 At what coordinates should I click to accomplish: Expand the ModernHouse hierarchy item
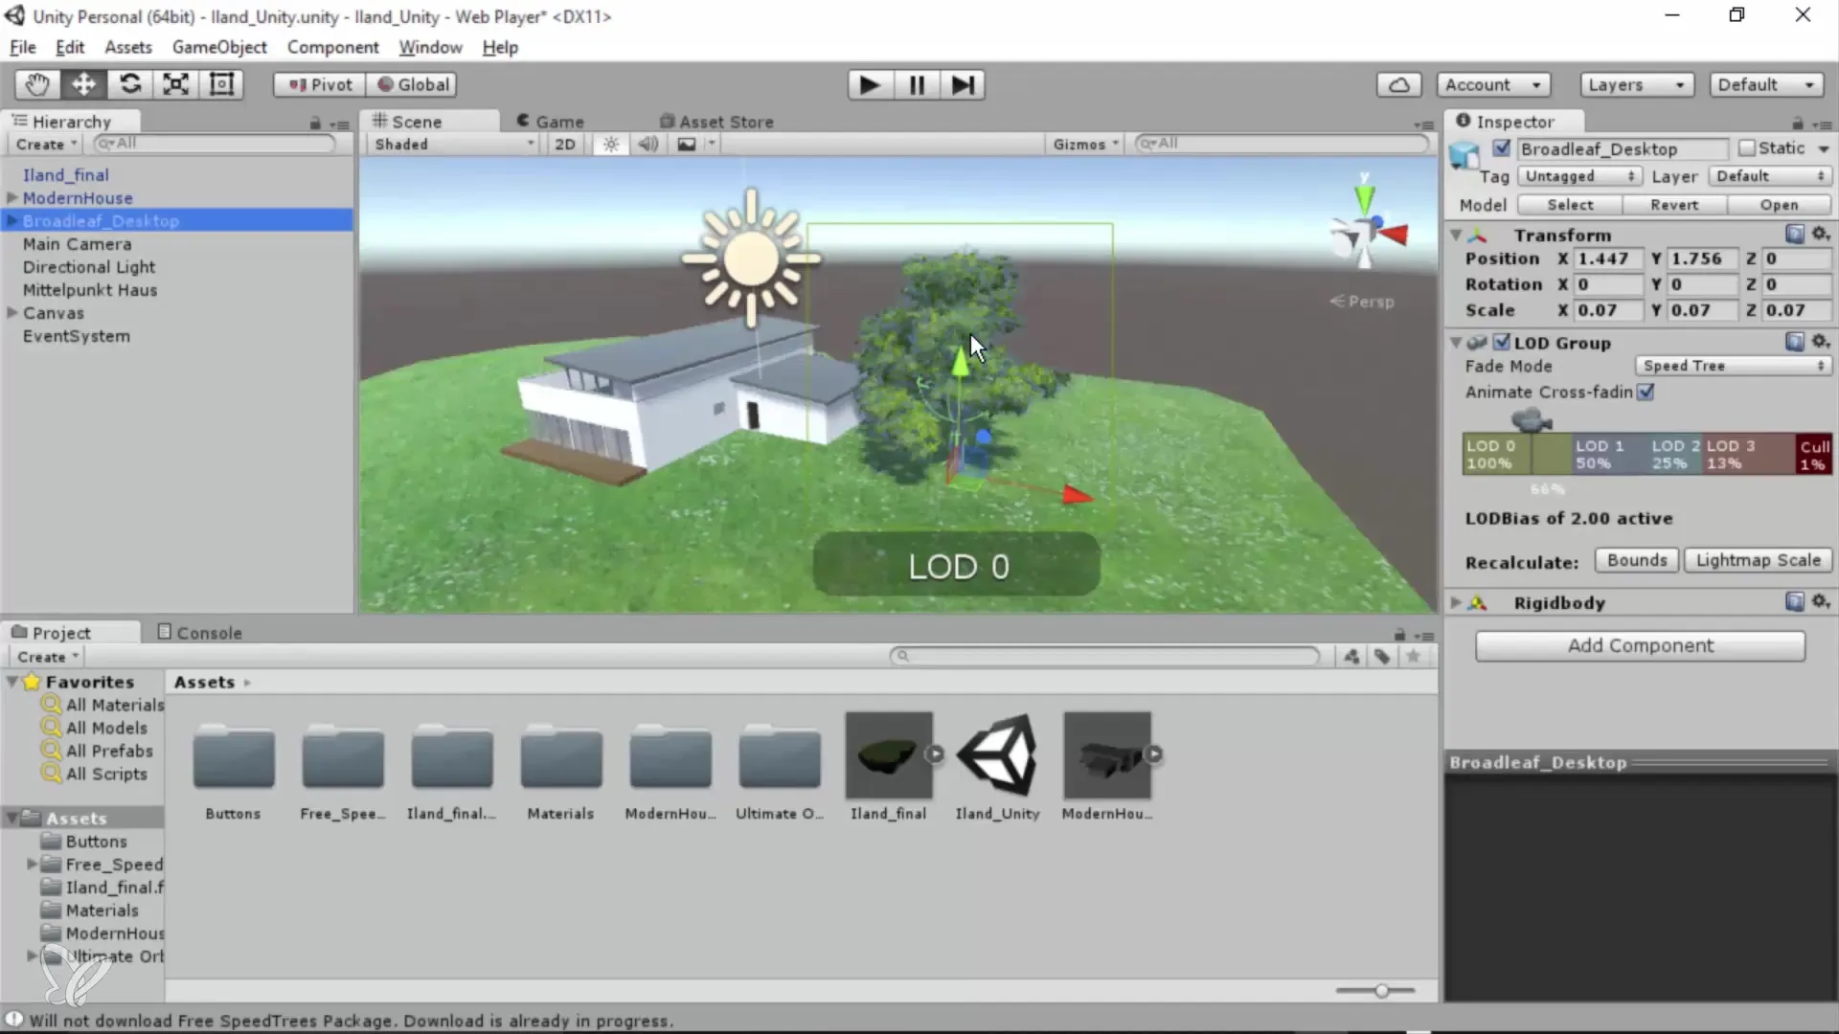[x=12, y=197]
